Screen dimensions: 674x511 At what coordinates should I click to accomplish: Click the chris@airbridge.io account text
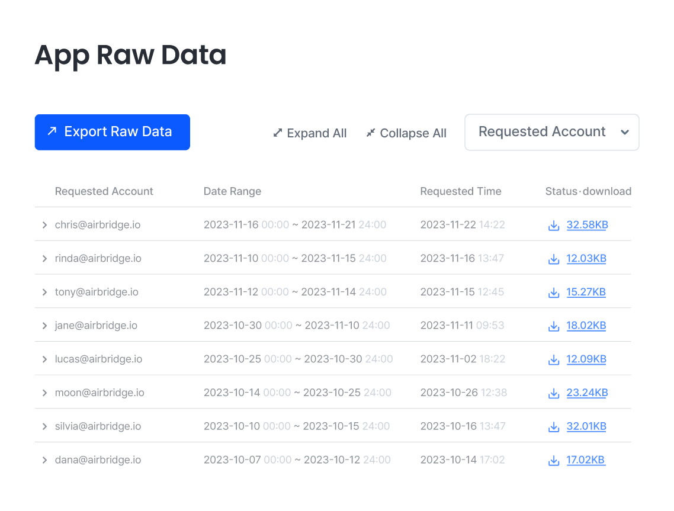[98, 225]
